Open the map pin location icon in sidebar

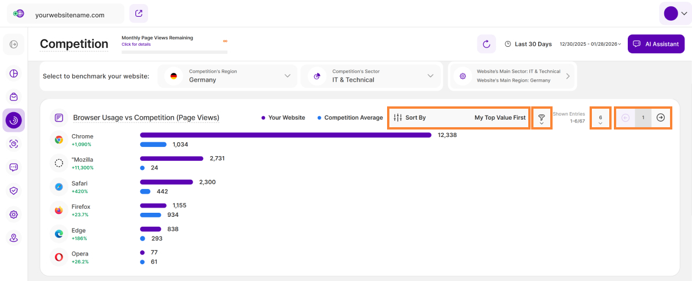coord(14,238)
